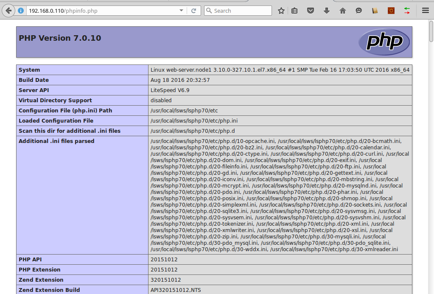Click the /usr/local/lsws/lsphp70/etc/php.ini value
434x294 pixels.
194,121
